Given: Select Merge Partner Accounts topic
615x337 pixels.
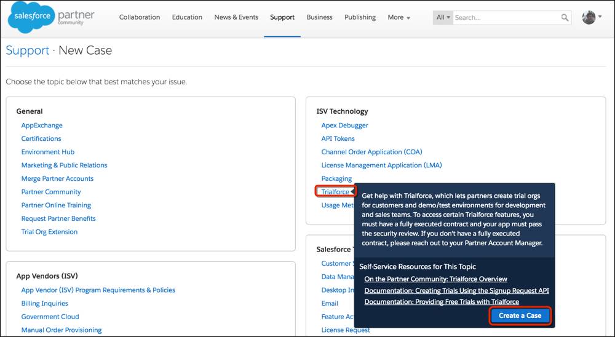Looking at the screenshot, I should 57,179.
